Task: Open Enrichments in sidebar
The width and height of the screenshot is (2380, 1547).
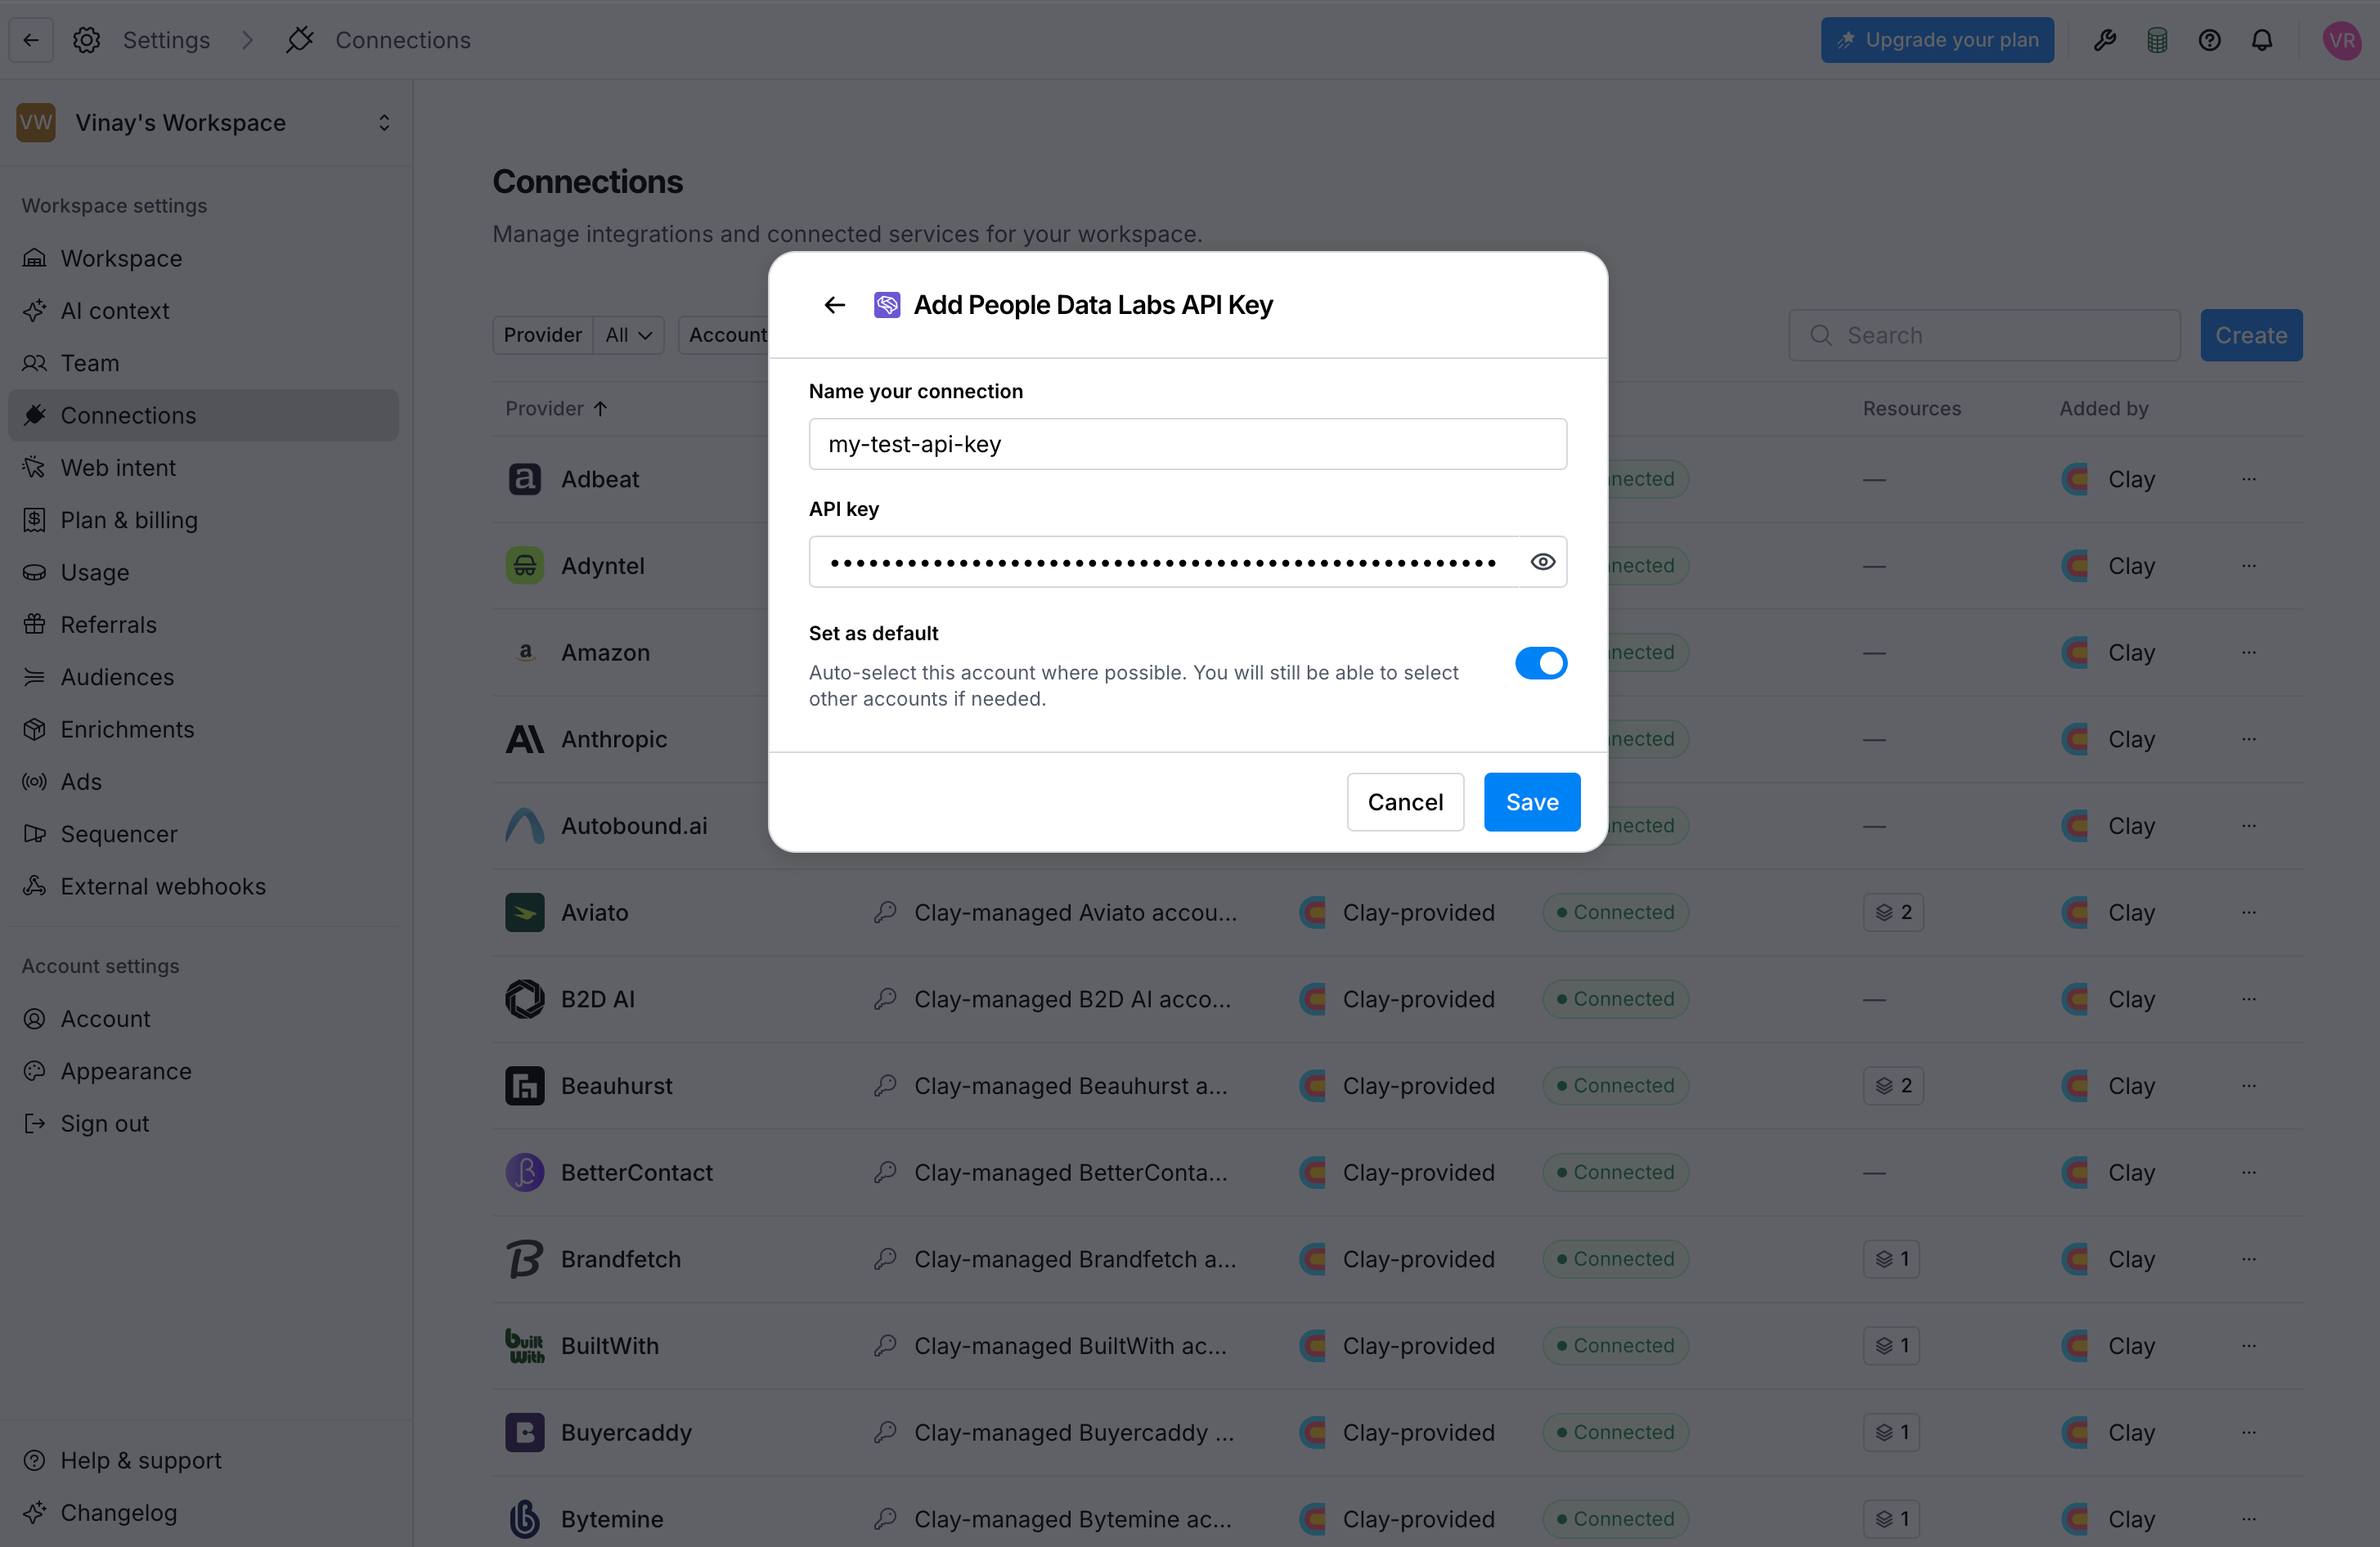Action: [204, 729]
